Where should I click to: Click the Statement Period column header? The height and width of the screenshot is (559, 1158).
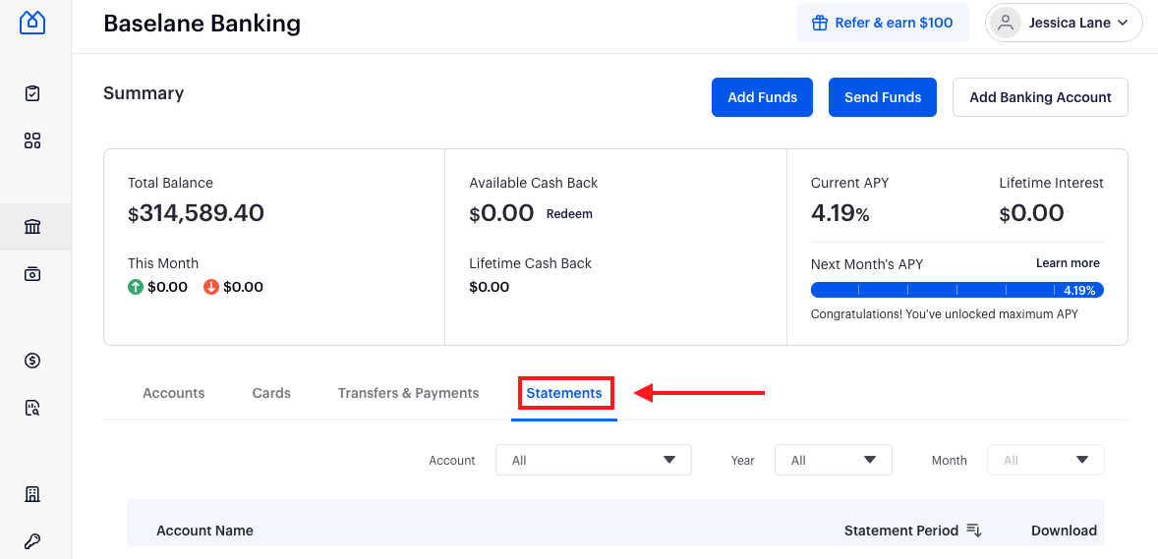(x=901, y=531)
